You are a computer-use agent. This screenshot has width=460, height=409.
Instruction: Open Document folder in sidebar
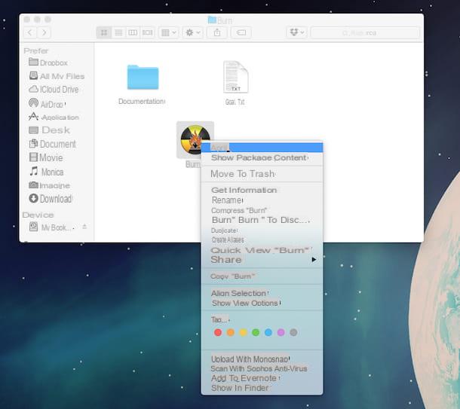pos(52,144)
